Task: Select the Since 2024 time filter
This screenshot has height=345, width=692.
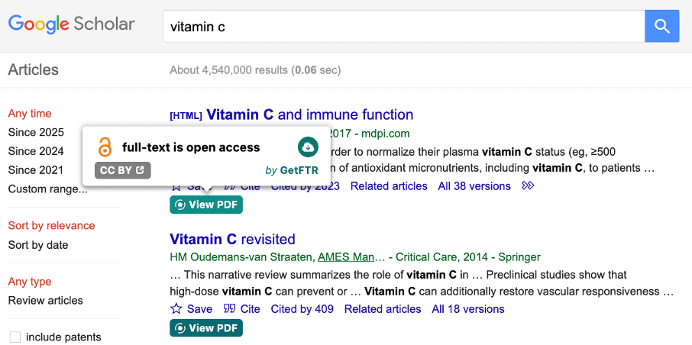Action: [36, 151]
